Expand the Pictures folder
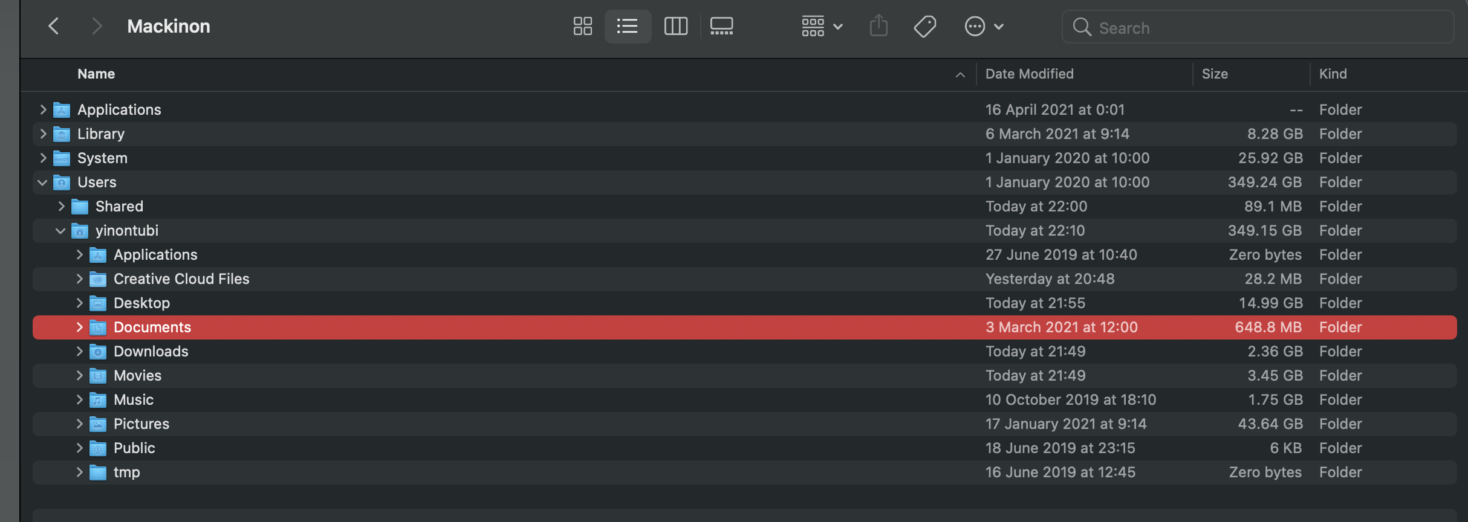 [x=79, y=424]
